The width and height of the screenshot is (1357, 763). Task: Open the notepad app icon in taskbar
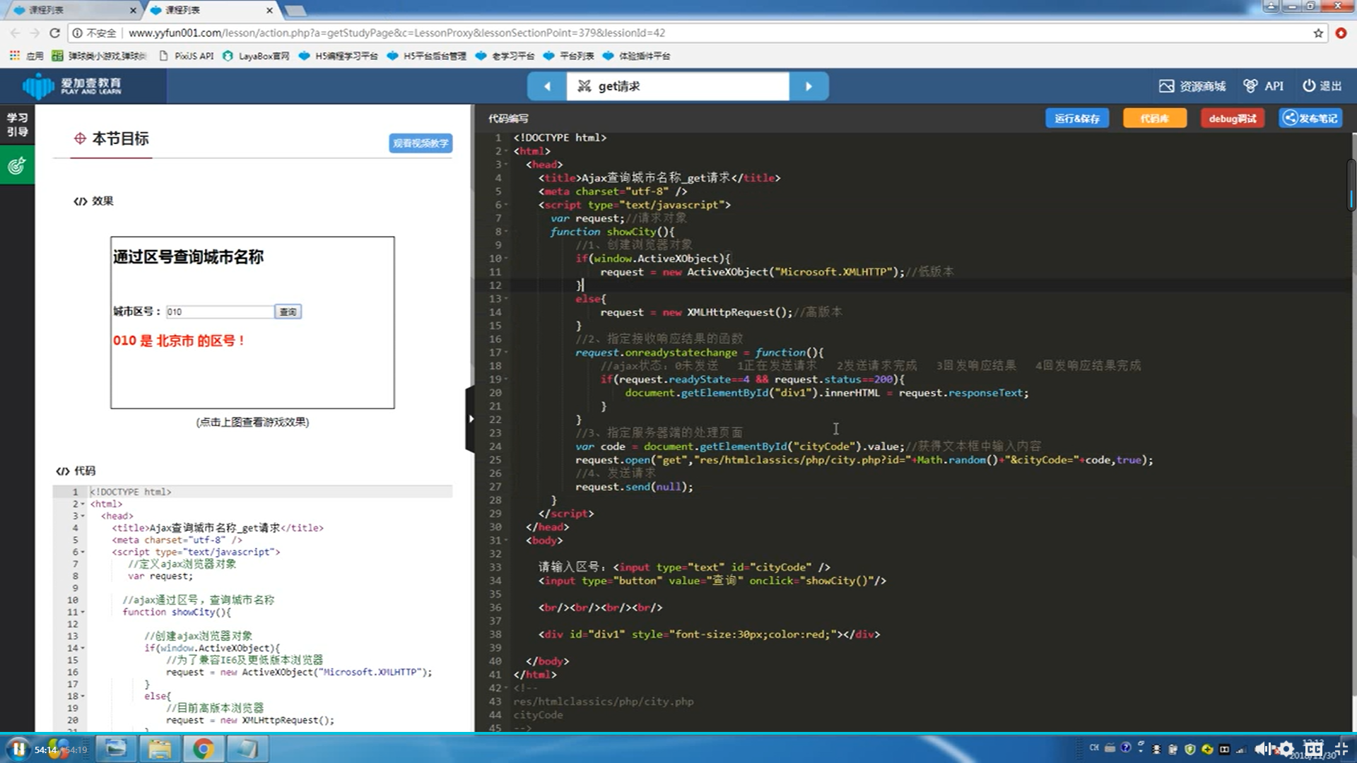[247, 749]
